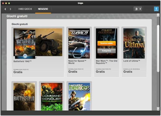Click the scrollbar up arrow
Image resolution: width=161 pixels, height=116 pixels.
pyautogui.click(x=158, y=15)
